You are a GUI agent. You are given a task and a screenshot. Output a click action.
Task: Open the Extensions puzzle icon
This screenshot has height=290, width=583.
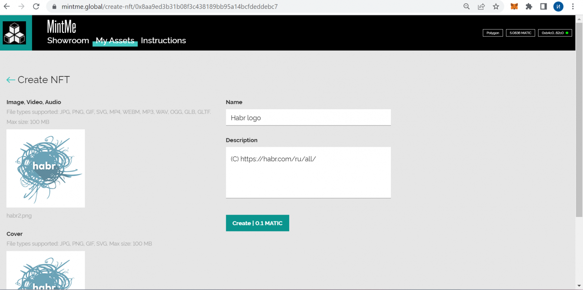tap(529, 6)
